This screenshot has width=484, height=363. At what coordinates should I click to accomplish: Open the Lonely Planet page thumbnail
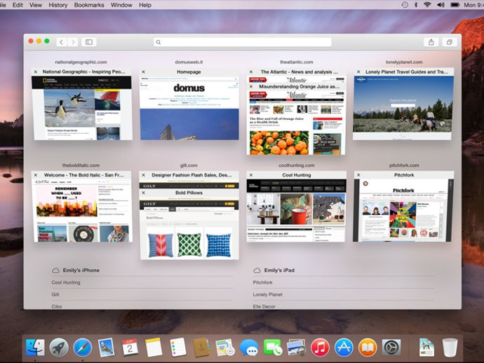coord(403,108)
